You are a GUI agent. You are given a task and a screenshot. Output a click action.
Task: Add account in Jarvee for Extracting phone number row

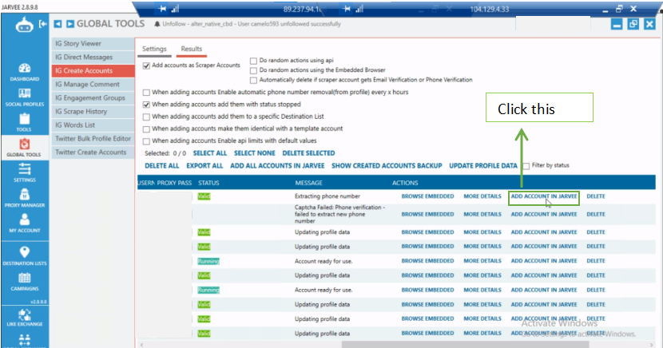[x=544, y=196]
